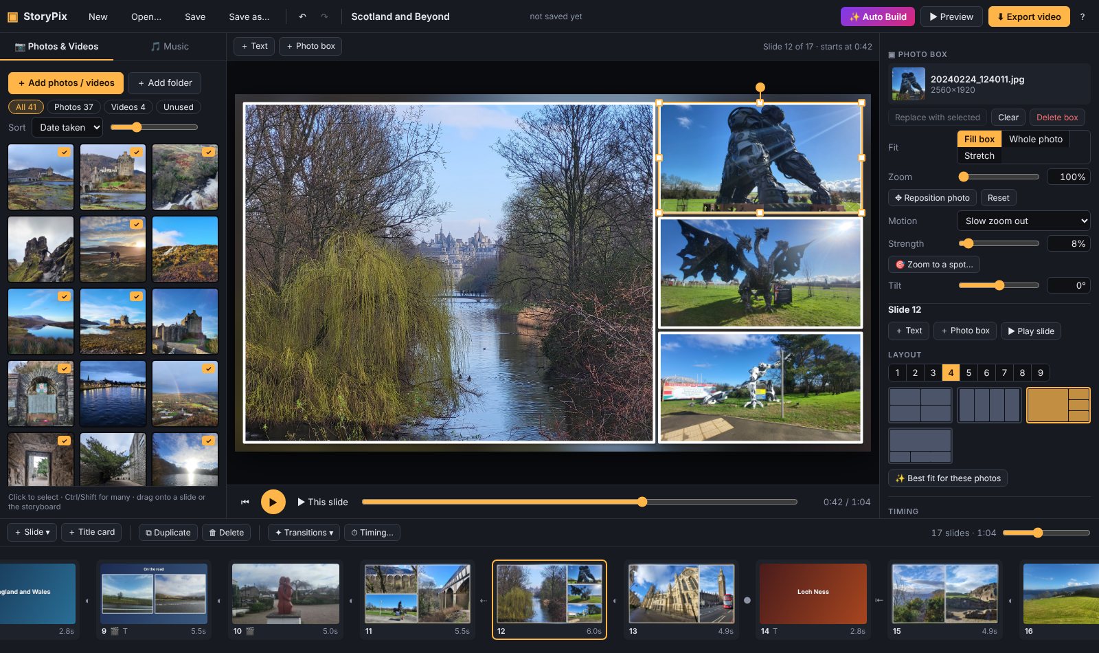Switch to Photos & Videos tab
1099x653 pixels.
[x=57, y=47]
